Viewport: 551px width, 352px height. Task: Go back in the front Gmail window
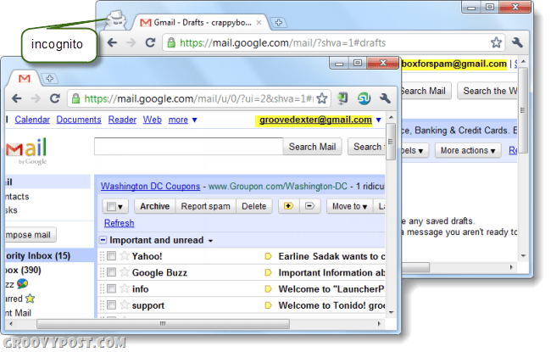16,98
